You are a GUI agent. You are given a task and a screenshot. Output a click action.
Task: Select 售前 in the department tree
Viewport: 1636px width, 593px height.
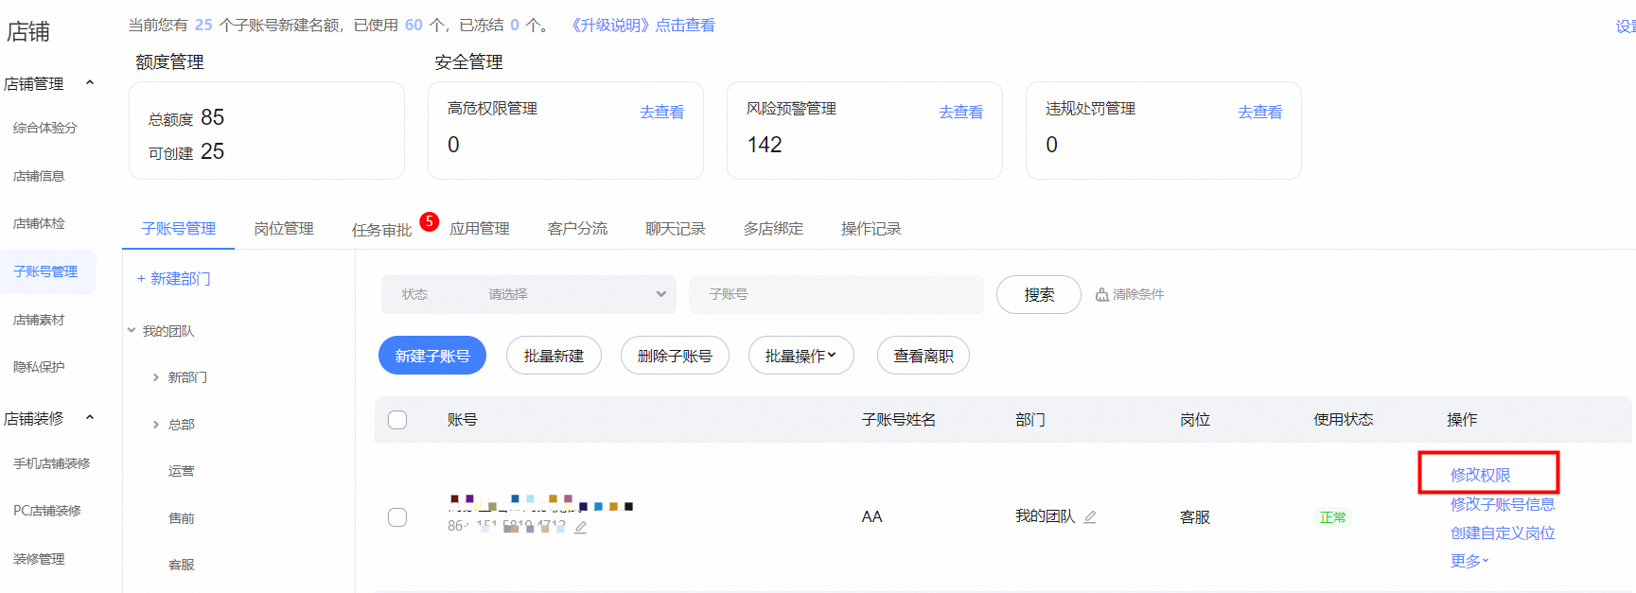tap(181, 518)
